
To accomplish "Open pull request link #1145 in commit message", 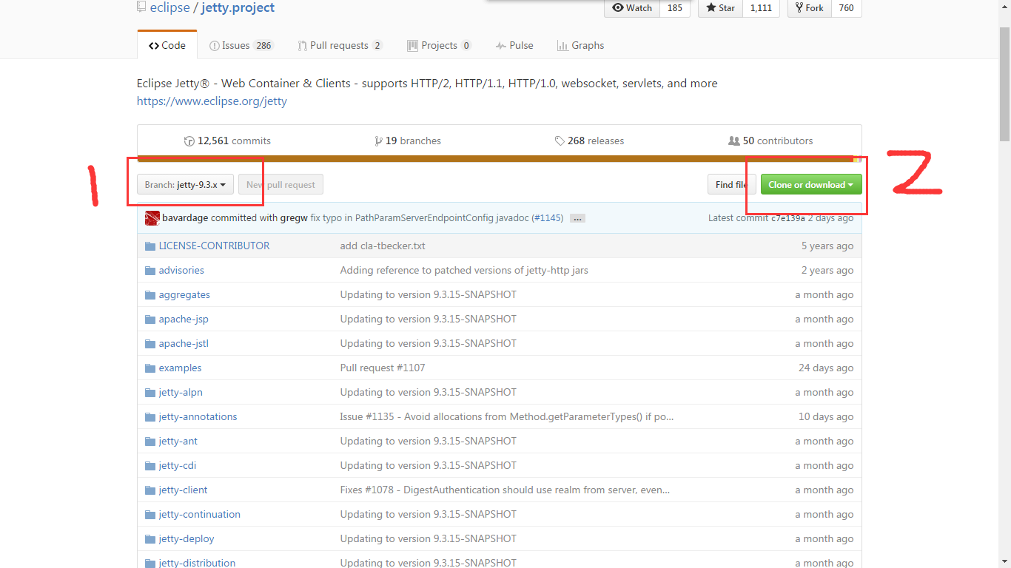I will [547, 218].
